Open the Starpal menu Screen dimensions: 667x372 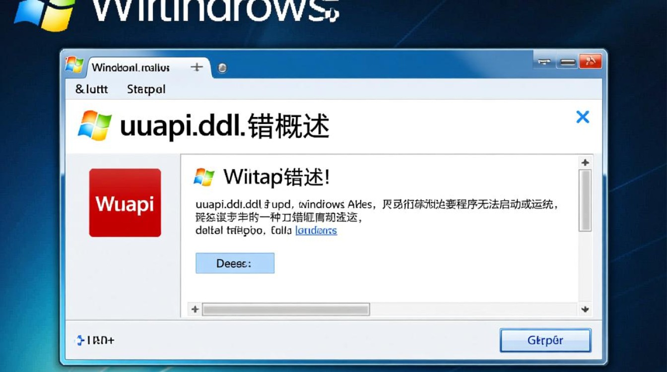click(146, 90)
